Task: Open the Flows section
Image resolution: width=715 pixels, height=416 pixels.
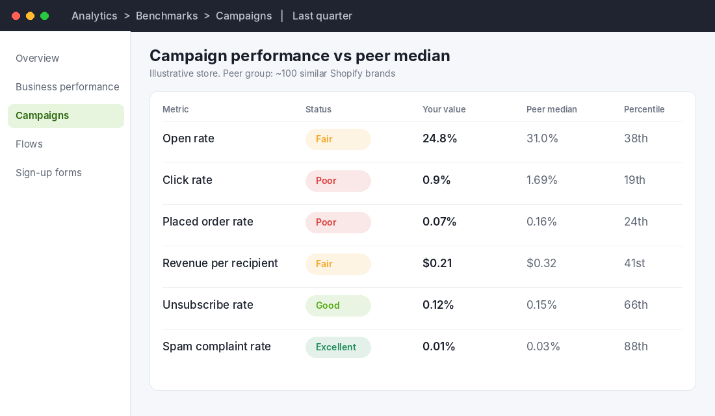Action: [x=29, y=144]
